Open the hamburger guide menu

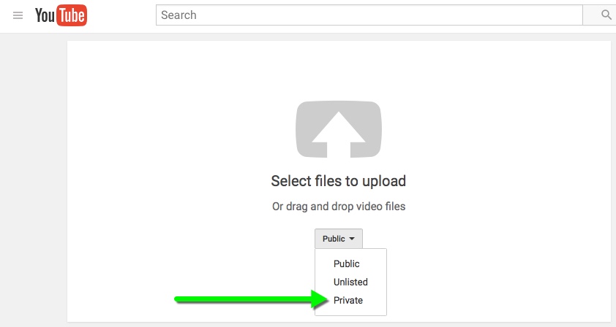point(18,15)
